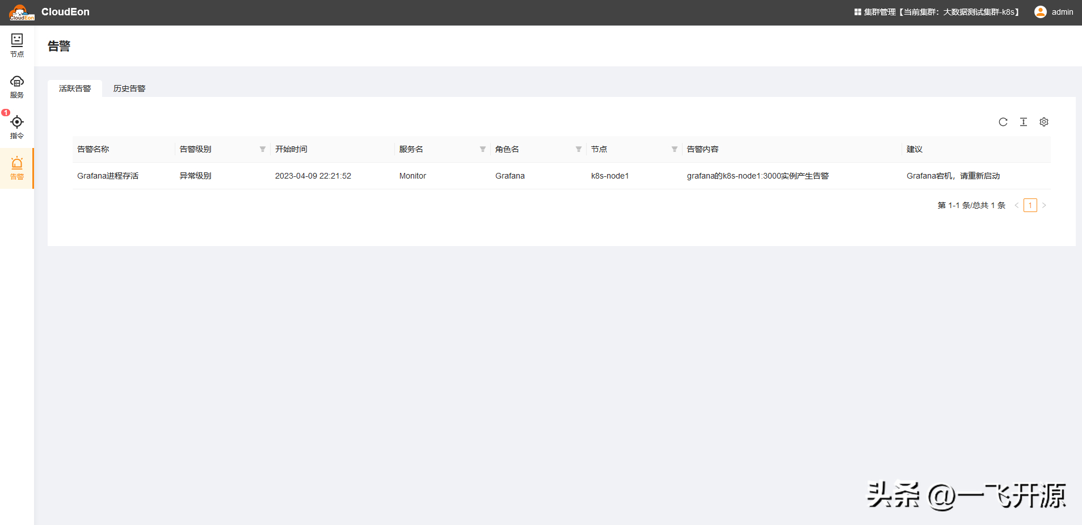1082x525 pixels.
Task: Click the Grafana宕机，请重新启动 suggestion cell
Action: pos(953,176)
